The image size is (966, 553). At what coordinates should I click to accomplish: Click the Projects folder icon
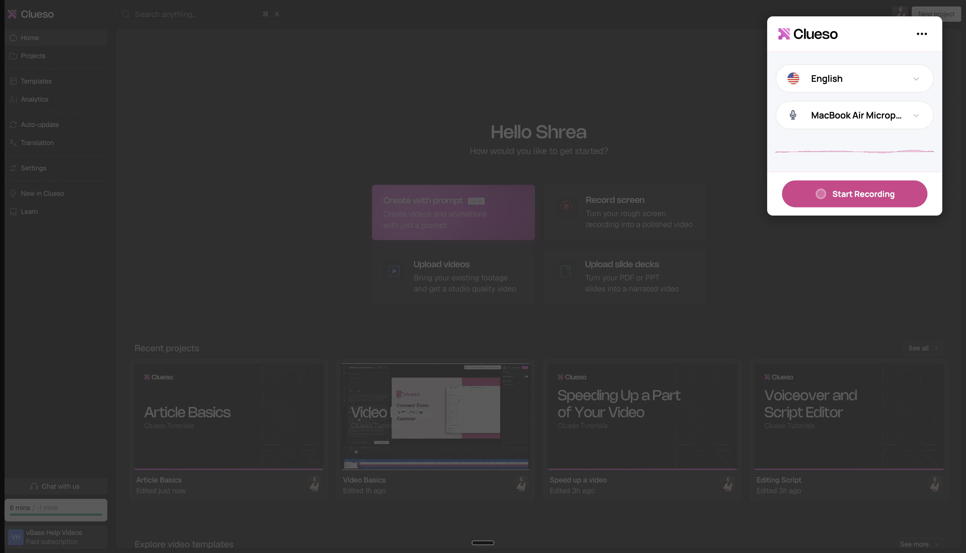pyautogui.click(x=13, y=56)
